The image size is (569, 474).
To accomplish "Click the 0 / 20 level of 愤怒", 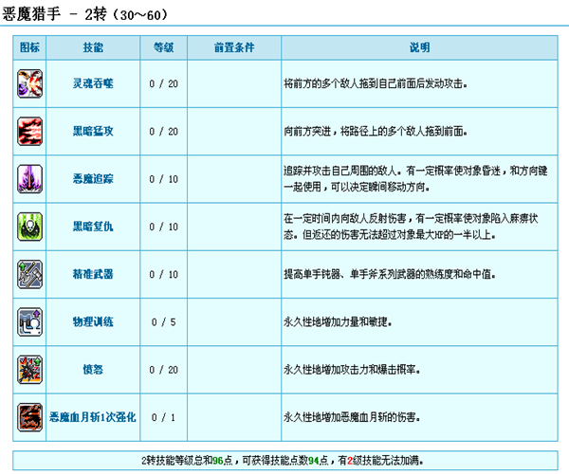I will [x=164, y=370].
